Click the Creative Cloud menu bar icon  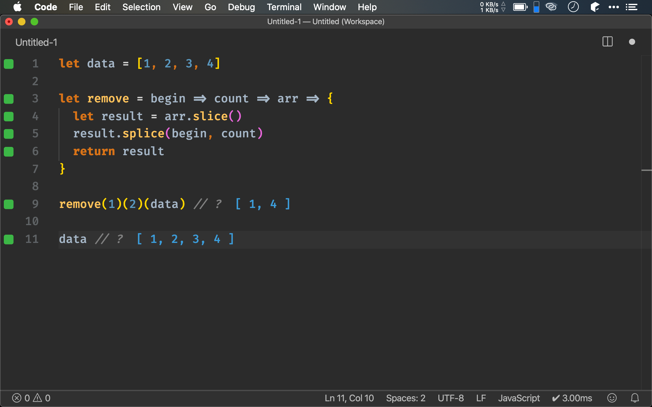tap(551, 7)
